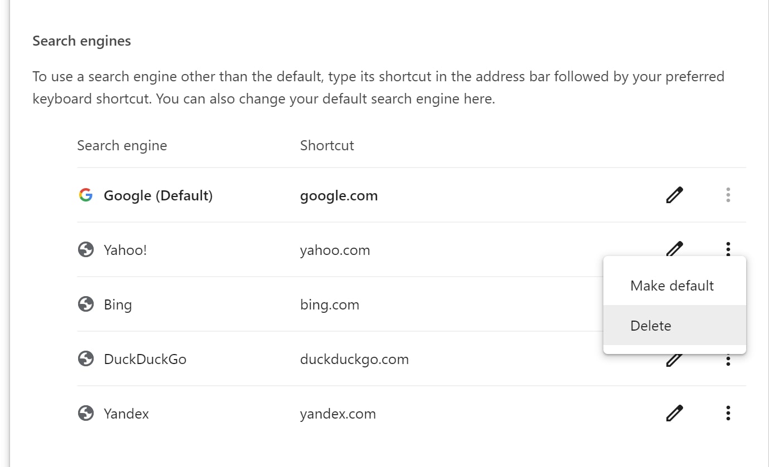Click the yahoo.com shortcut text
The image size is (769, 467).
coord(335,250)
